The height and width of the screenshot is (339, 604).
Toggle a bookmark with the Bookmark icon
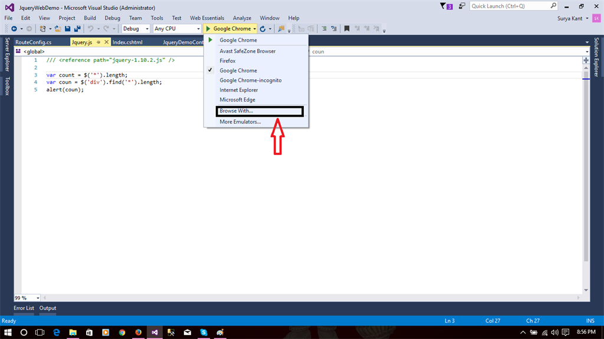347,28
